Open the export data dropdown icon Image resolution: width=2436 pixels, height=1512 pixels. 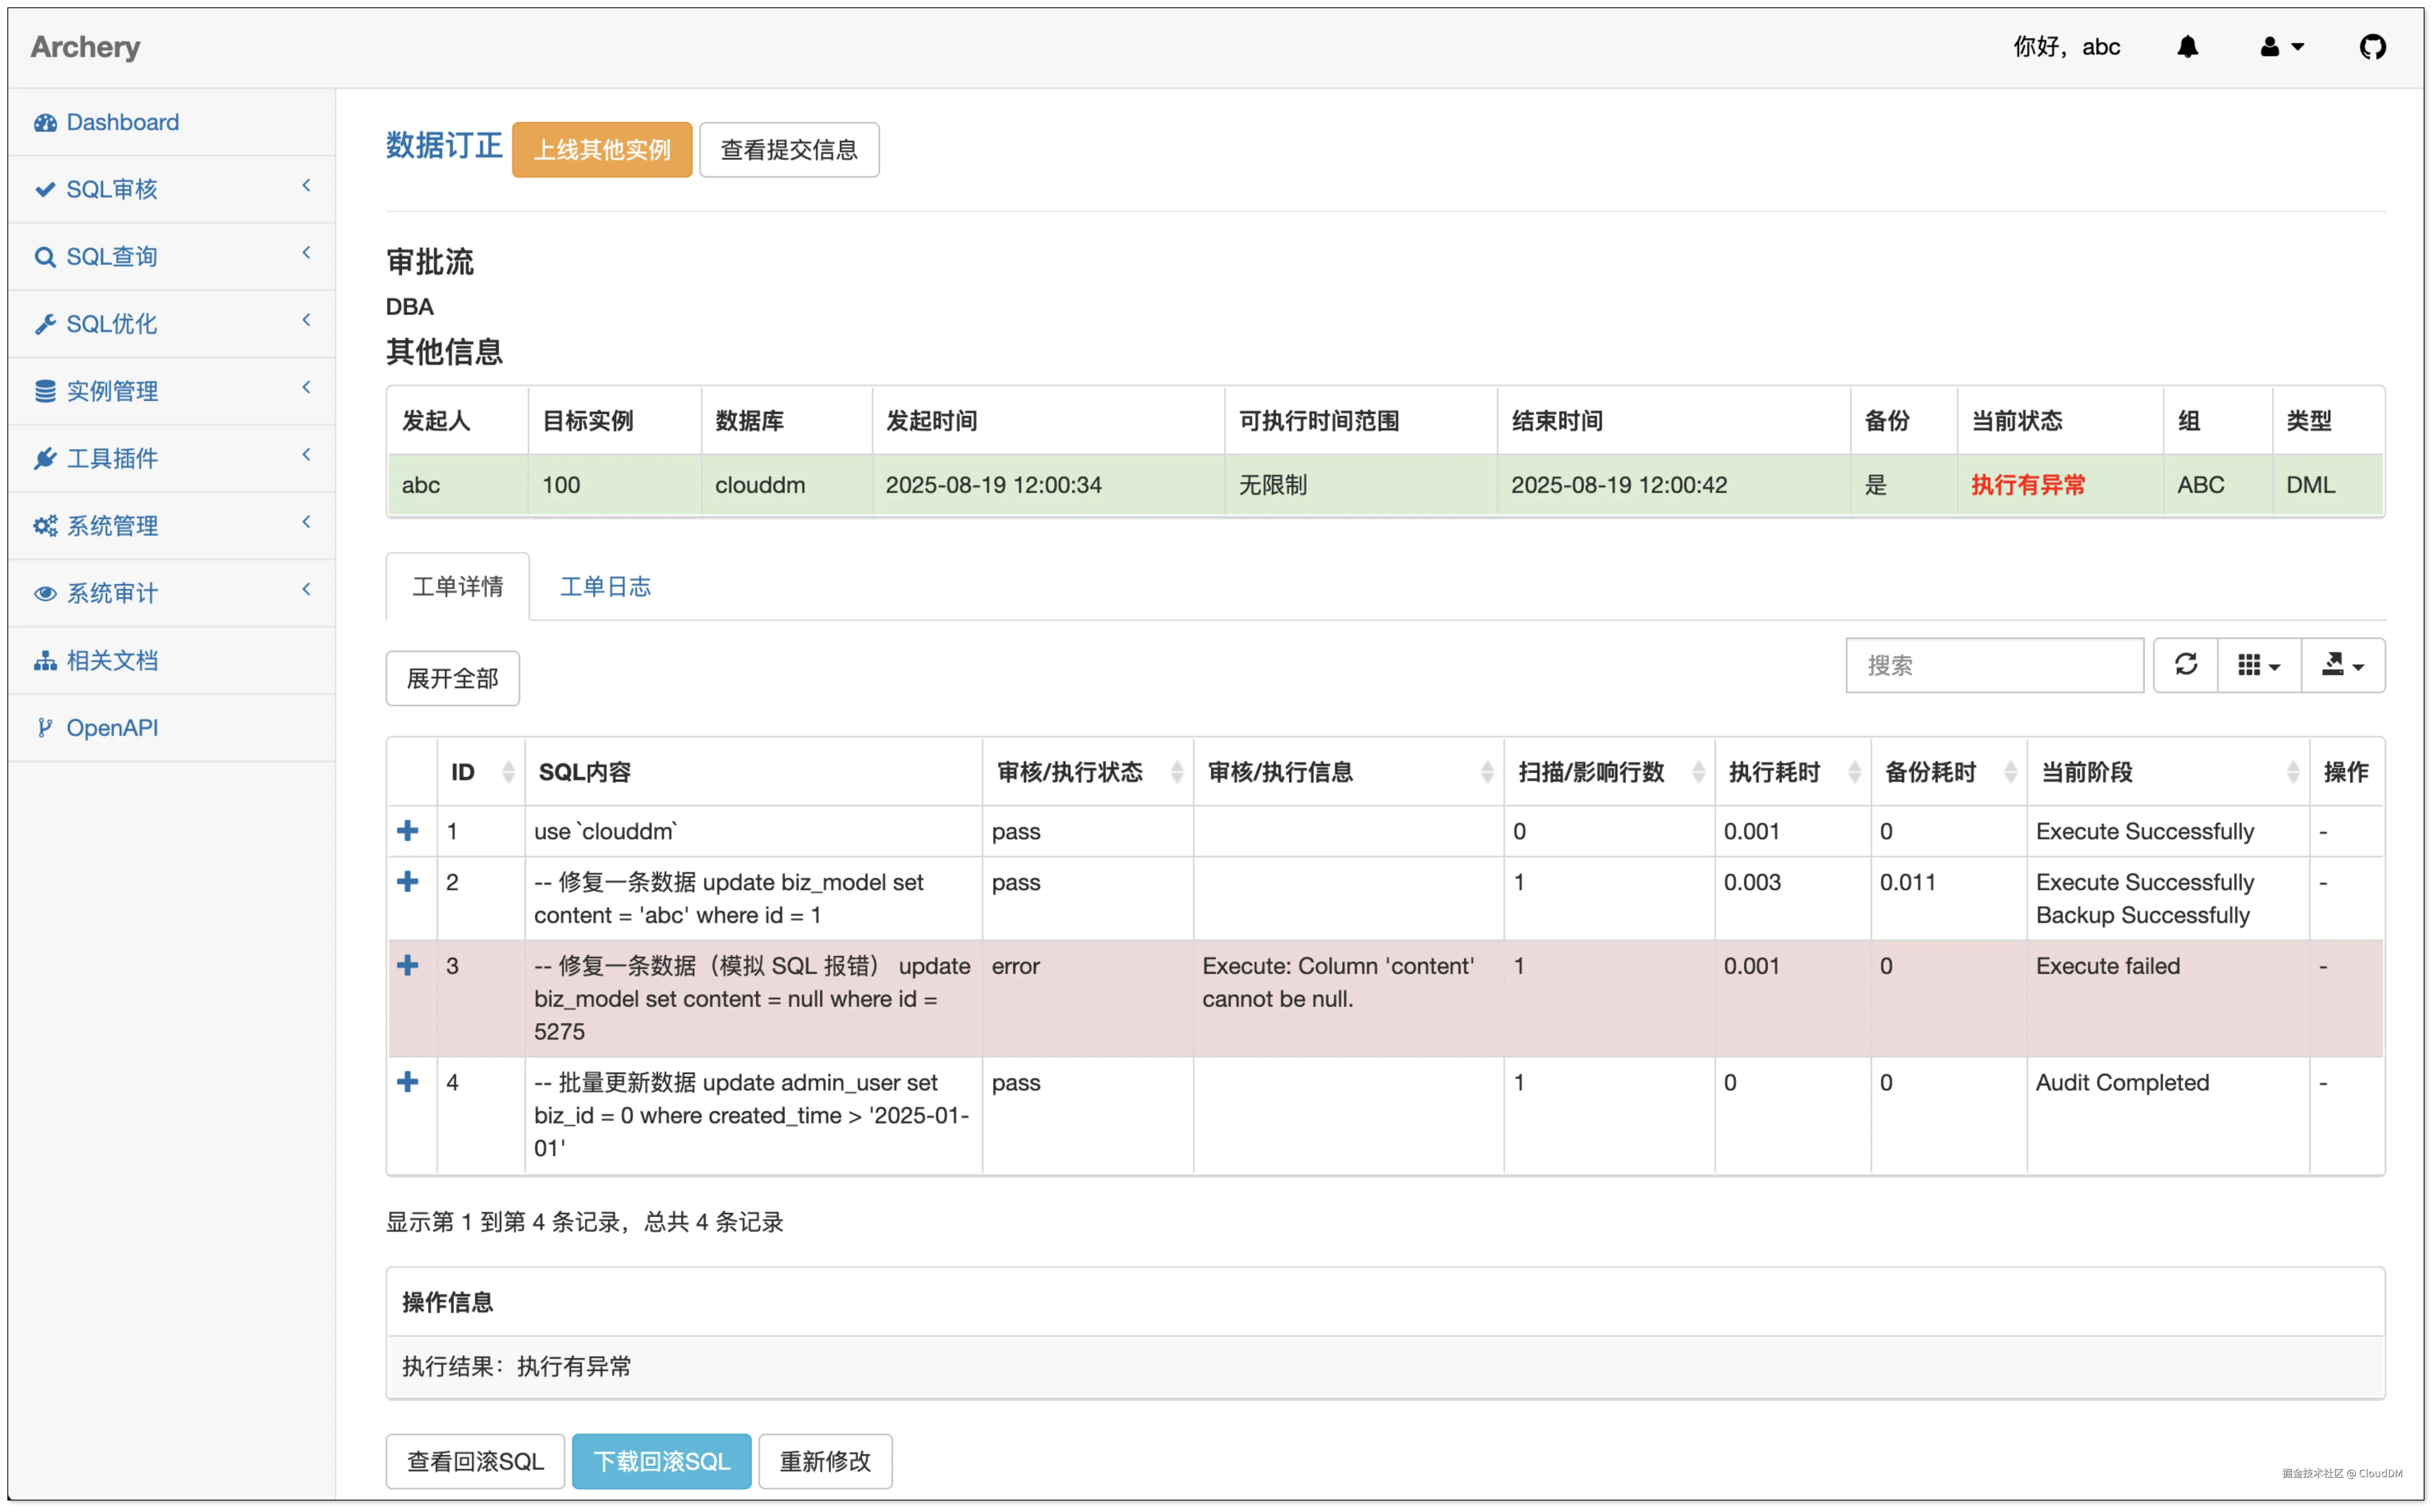pyautogui.click(x=2342, y=665)
